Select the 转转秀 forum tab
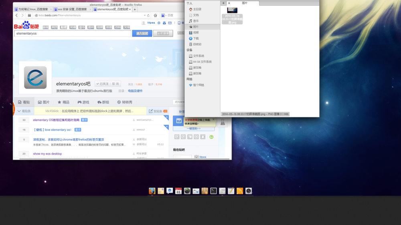401x225 pixels. [125, 102]
